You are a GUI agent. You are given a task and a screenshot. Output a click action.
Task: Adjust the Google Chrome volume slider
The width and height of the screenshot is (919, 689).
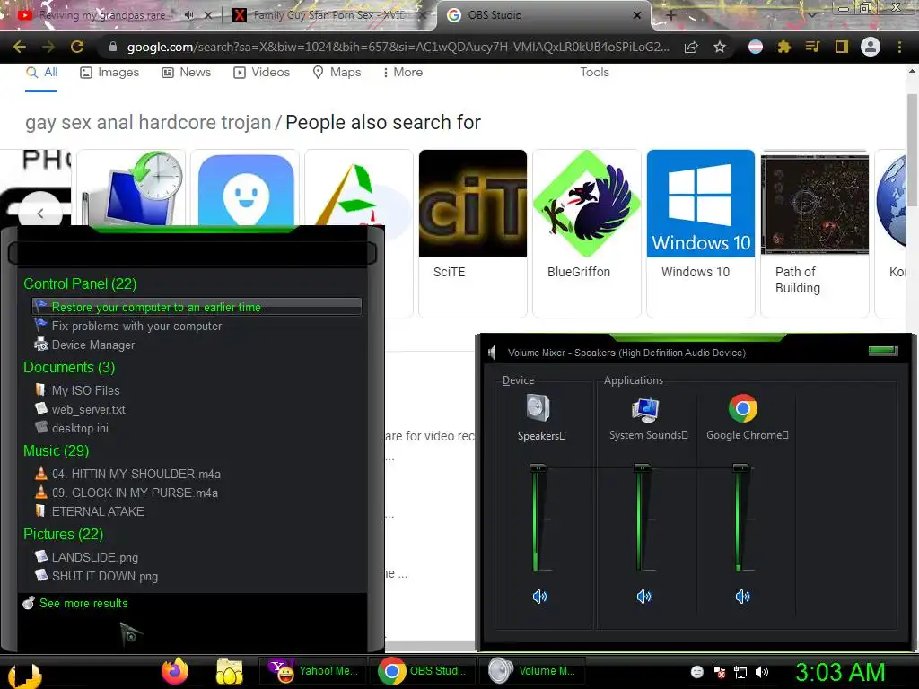tap(740, 467)
